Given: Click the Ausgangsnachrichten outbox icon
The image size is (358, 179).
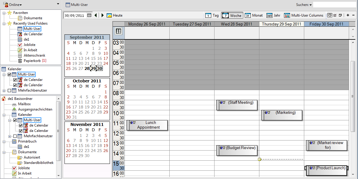Looking at the screenshot, I should tap(14, 109).
